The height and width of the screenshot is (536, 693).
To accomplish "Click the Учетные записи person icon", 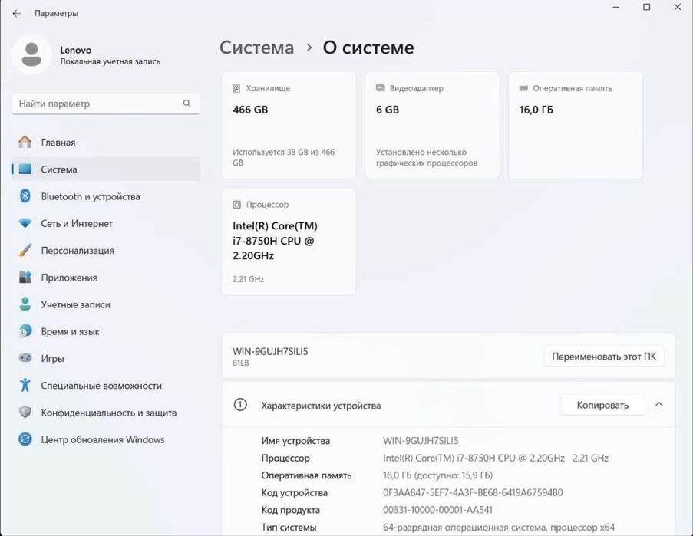I will [25, 304].
